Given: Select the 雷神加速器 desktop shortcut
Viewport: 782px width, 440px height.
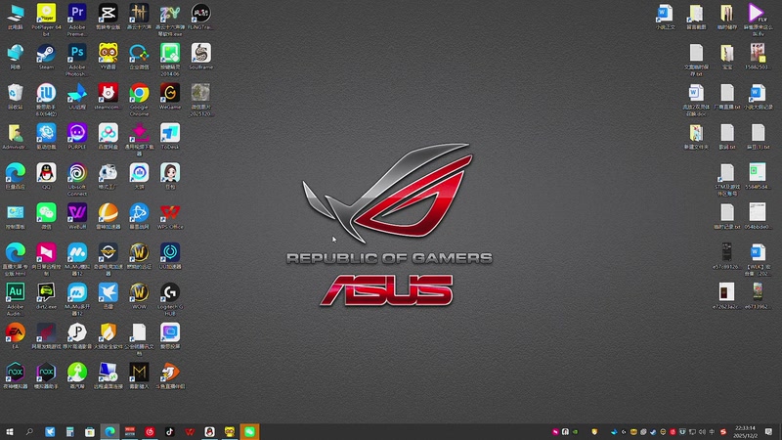Looking at the screenshot, I should point(109,216).
